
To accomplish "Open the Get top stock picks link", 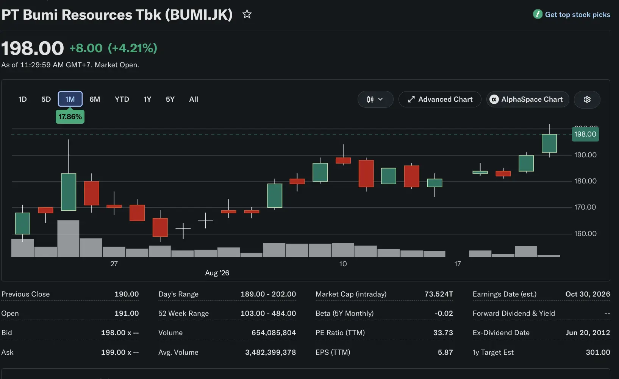I will point(577,14).
